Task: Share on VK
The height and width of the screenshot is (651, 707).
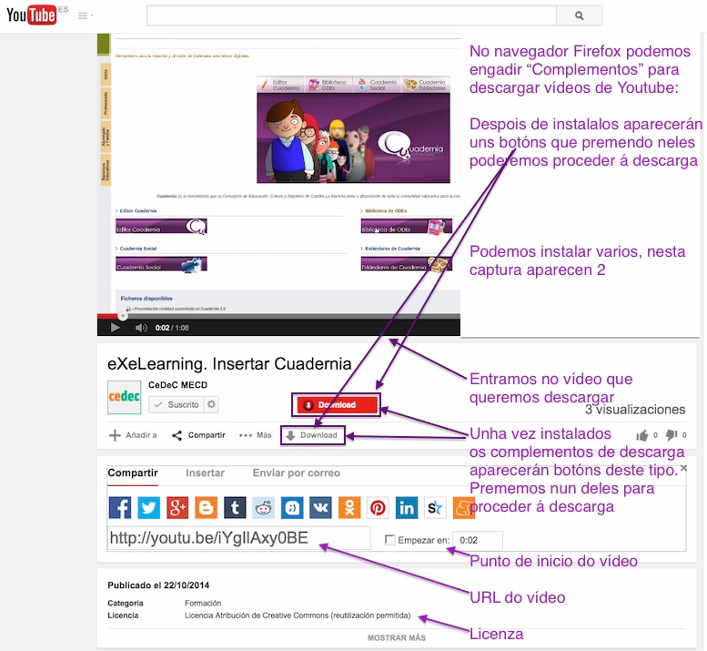Action: click(320, 507)
